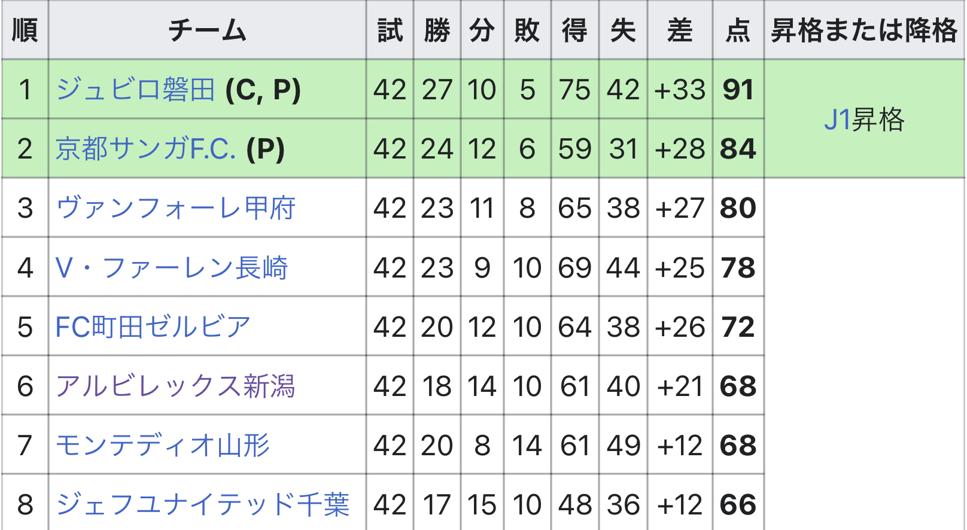This screenshot has width=967, height=530.
Task: Click the 差 goal difference header
Action: [x=680, y=30]
